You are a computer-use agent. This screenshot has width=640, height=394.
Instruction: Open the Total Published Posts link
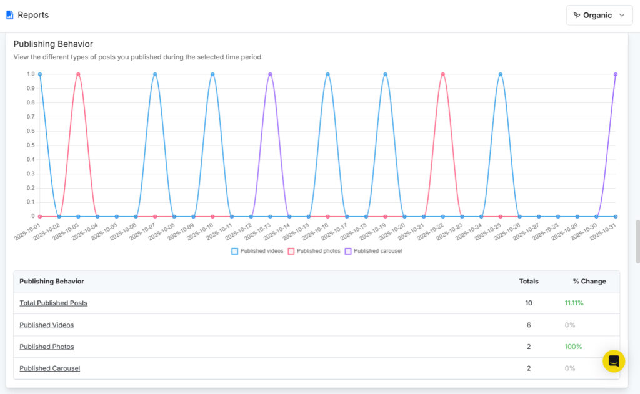54,303
